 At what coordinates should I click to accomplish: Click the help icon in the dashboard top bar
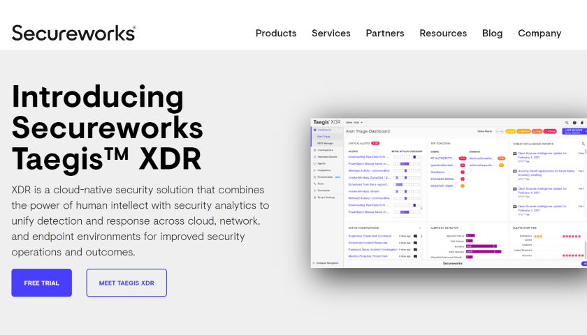(x=574, y=123)
